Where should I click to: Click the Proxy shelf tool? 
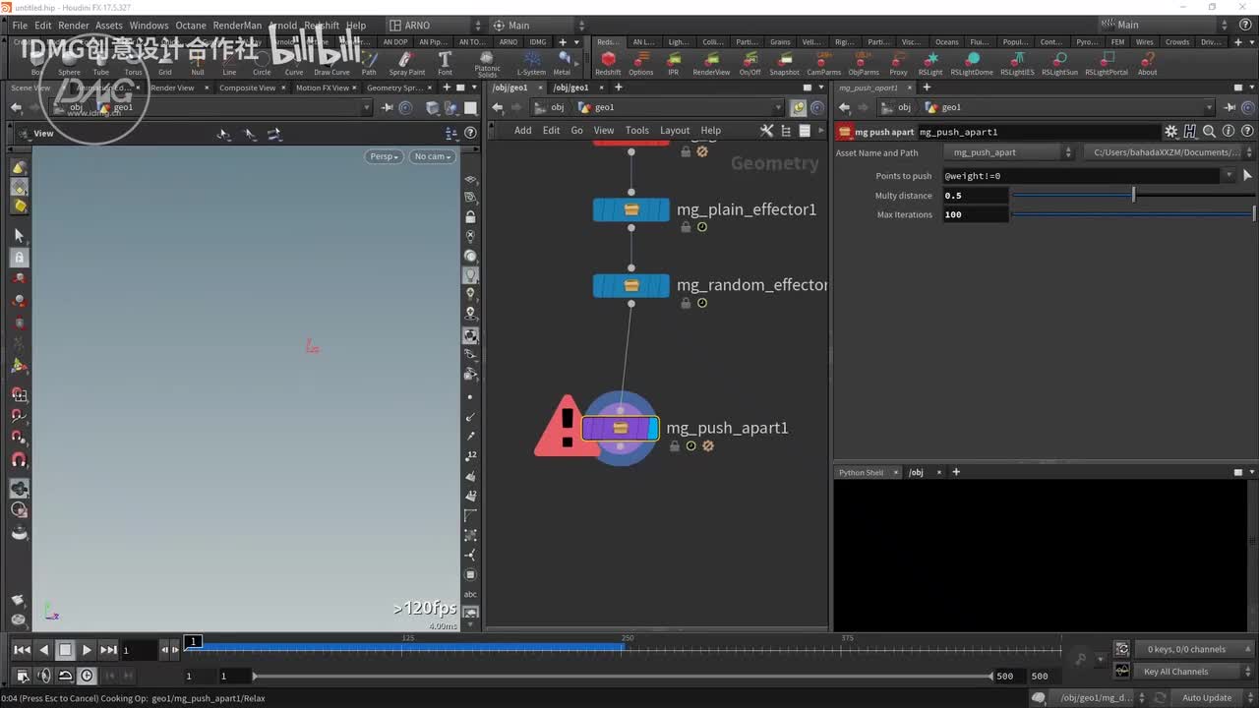pos(898,64)
